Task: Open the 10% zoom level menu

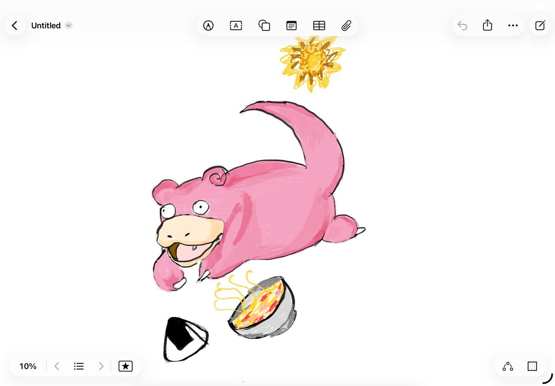Action: 28,366
